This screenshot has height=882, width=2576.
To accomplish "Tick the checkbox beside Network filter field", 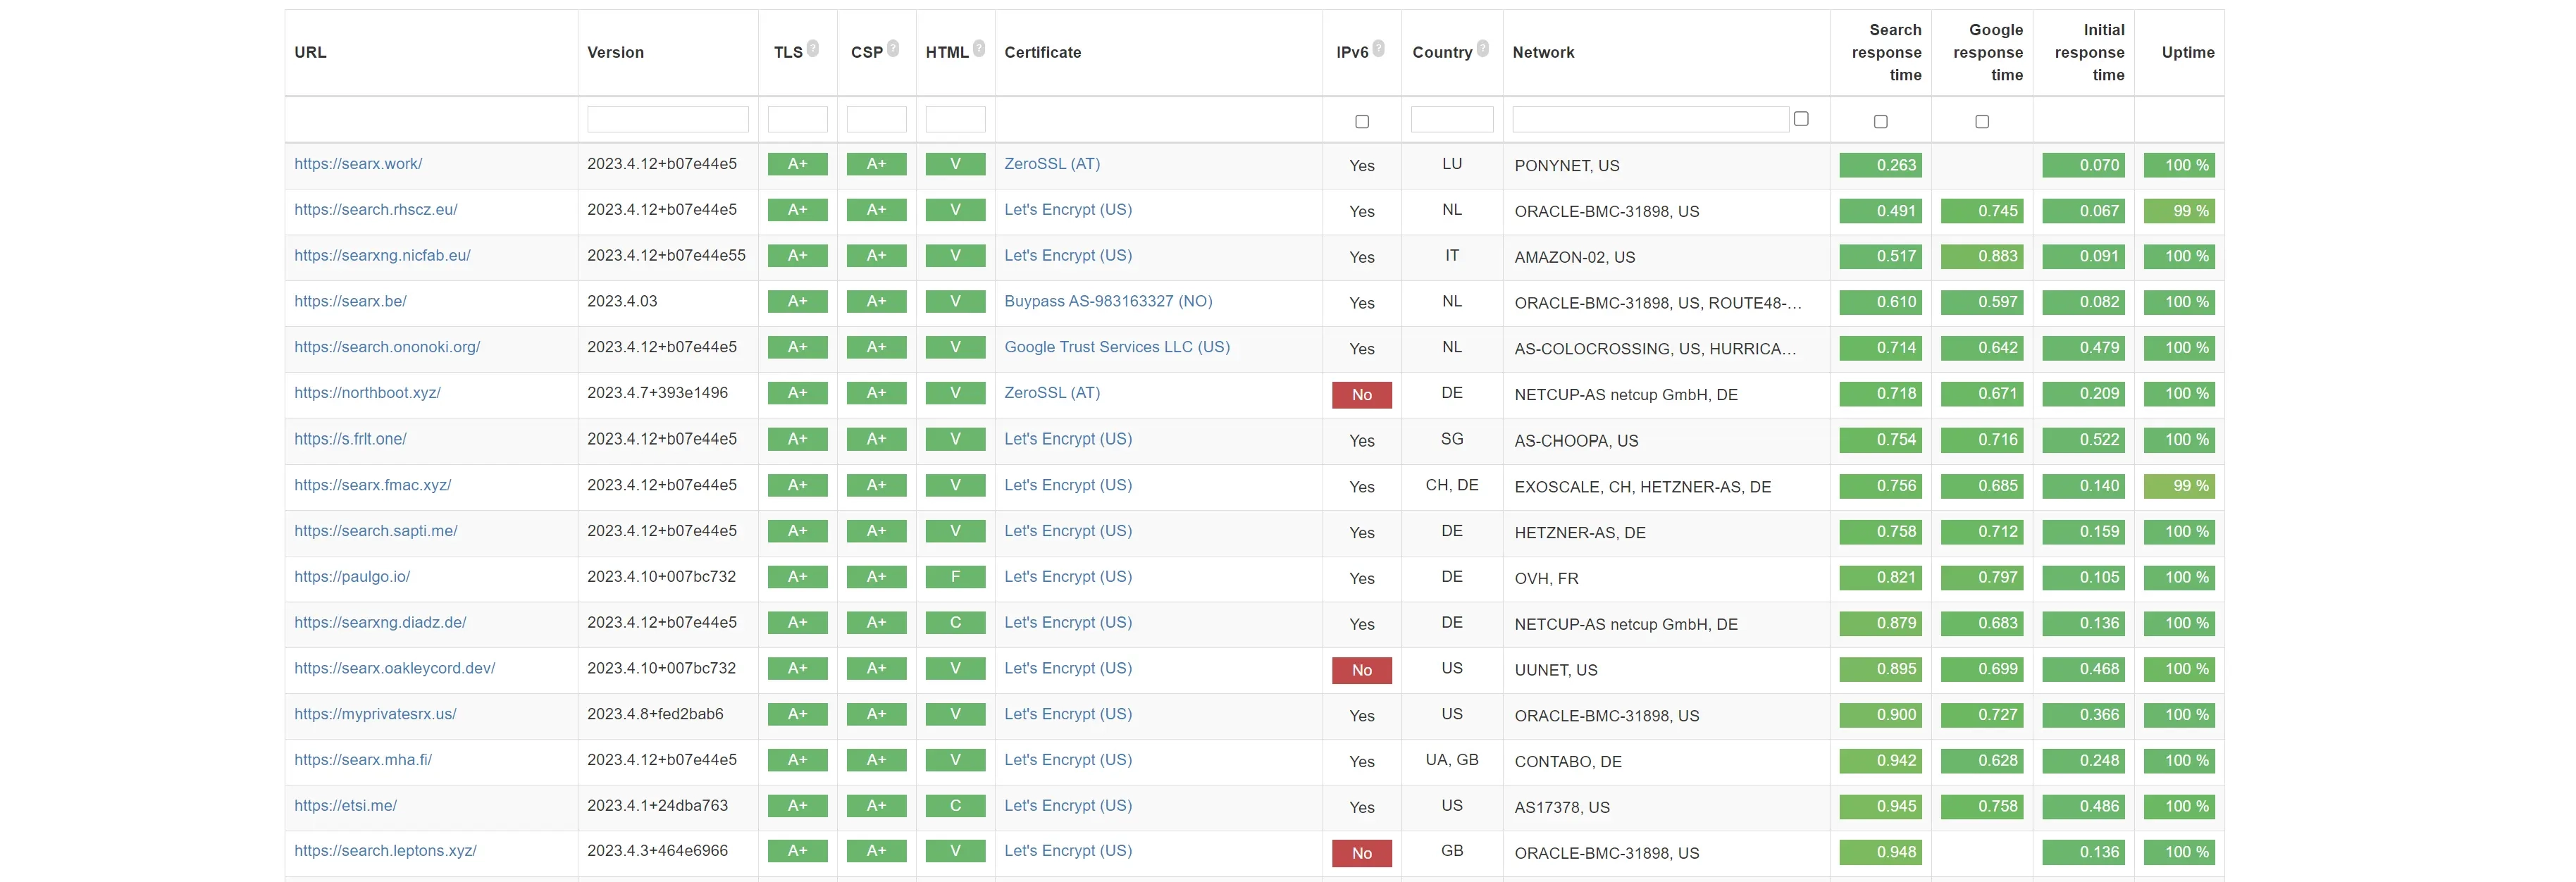I will pos(1801,119).
